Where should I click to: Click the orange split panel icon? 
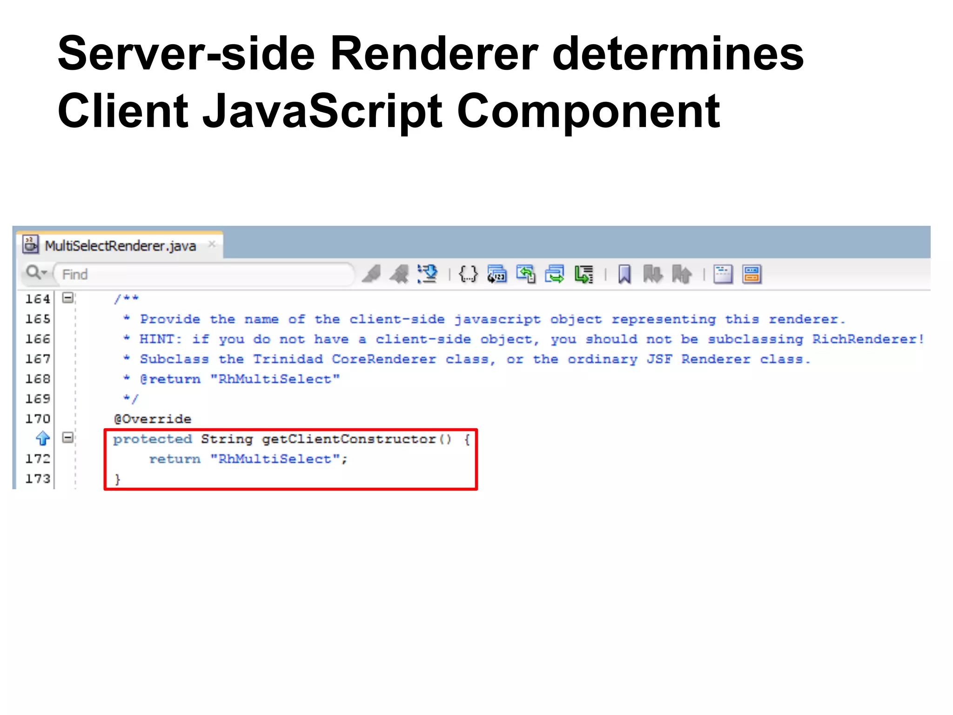coord(752,274)
